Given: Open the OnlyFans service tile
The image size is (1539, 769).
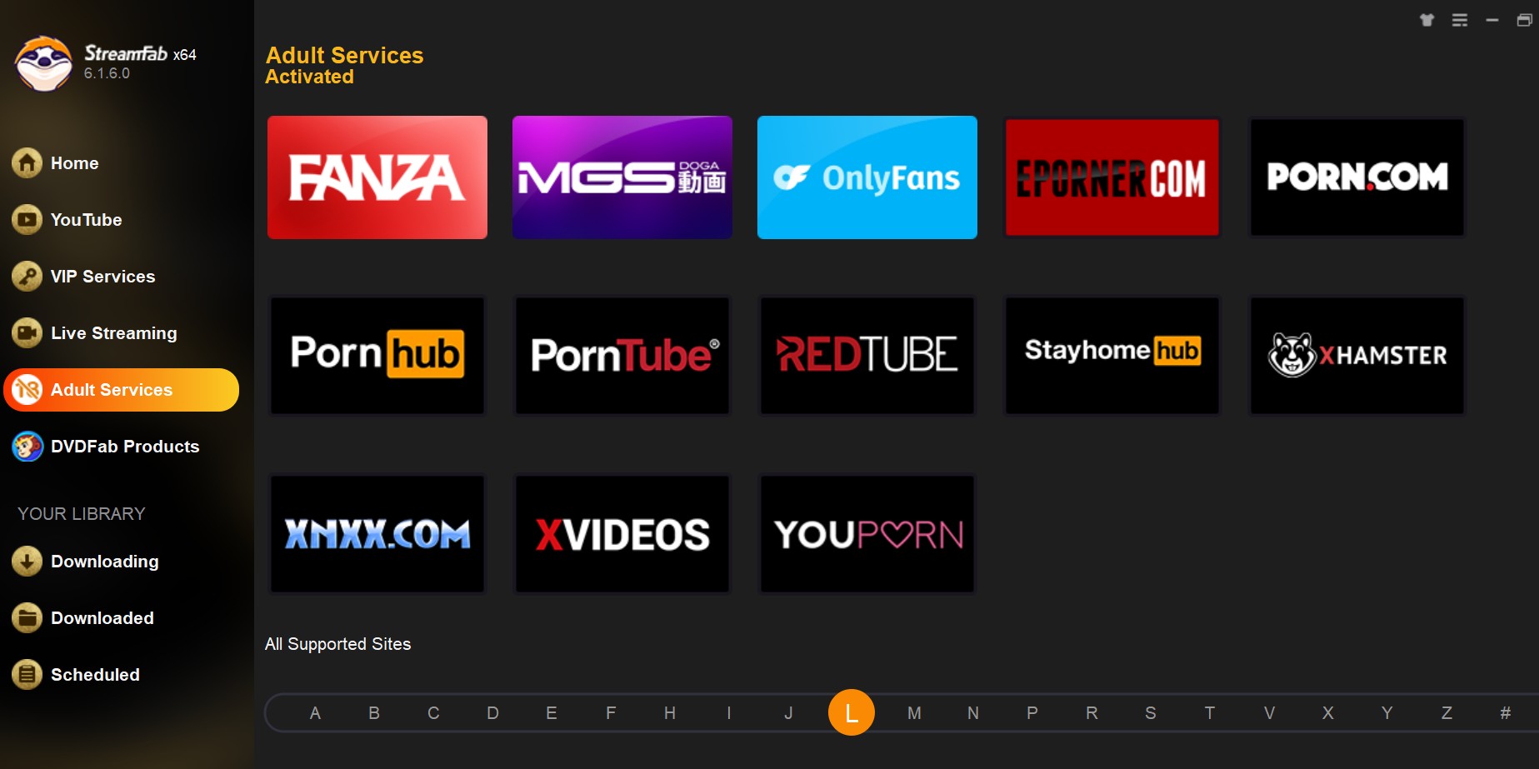Looking at the screenshot, I should click(867, 177).
